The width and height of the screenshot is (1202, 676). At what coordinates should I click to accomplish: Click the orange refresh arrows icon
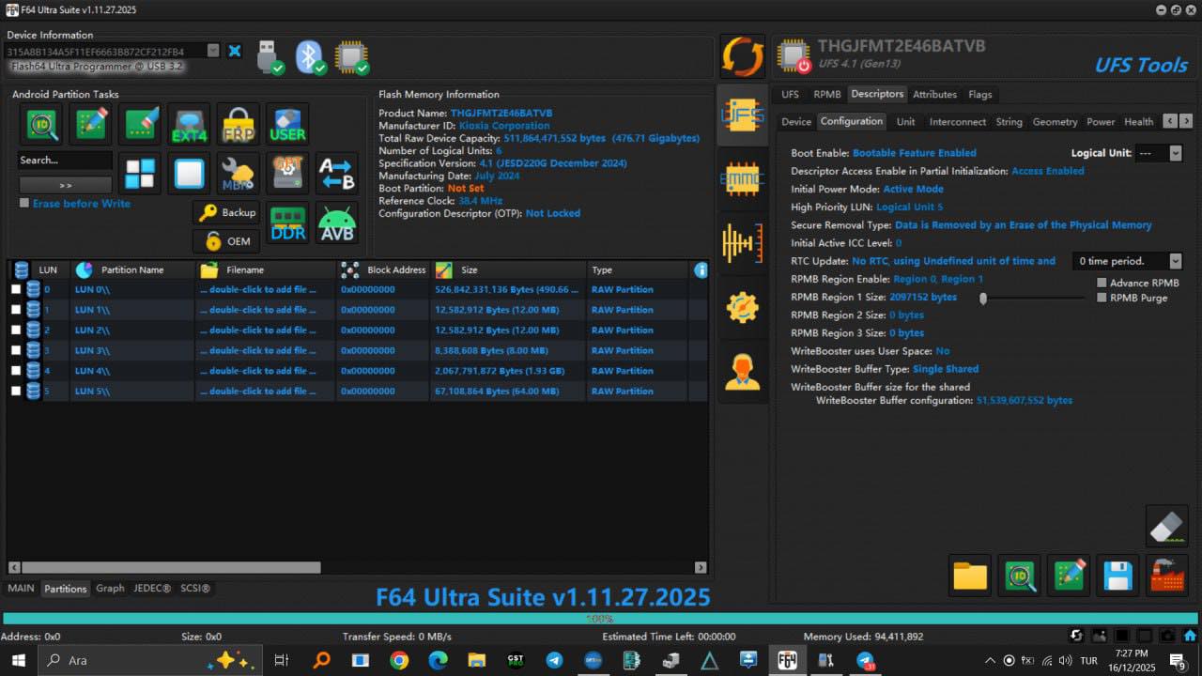click(742, 56)
